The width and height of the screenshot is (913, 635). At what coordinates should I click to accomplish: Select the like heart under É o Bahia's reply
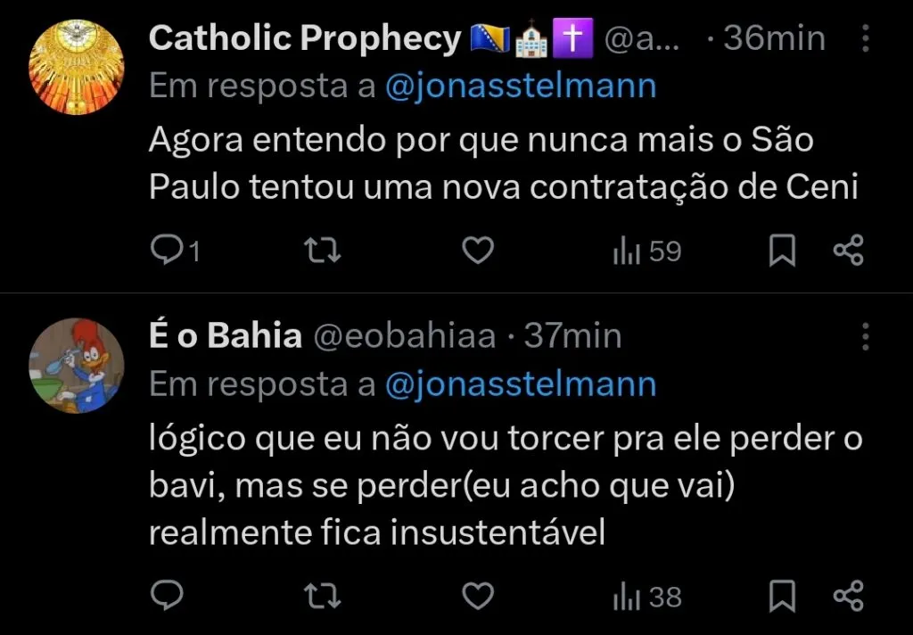click(478, 594)
